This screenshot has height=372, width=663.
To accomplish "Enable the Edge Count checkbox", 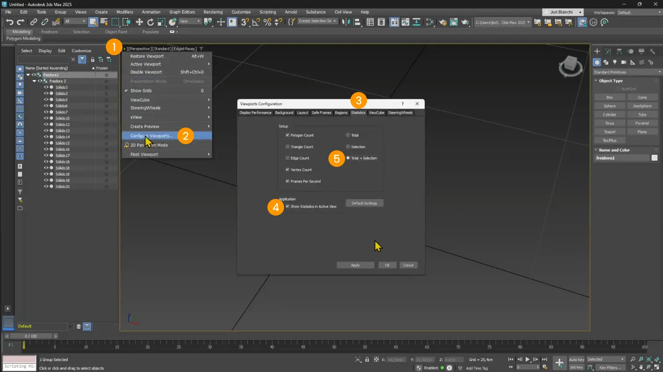I will 288,158.
